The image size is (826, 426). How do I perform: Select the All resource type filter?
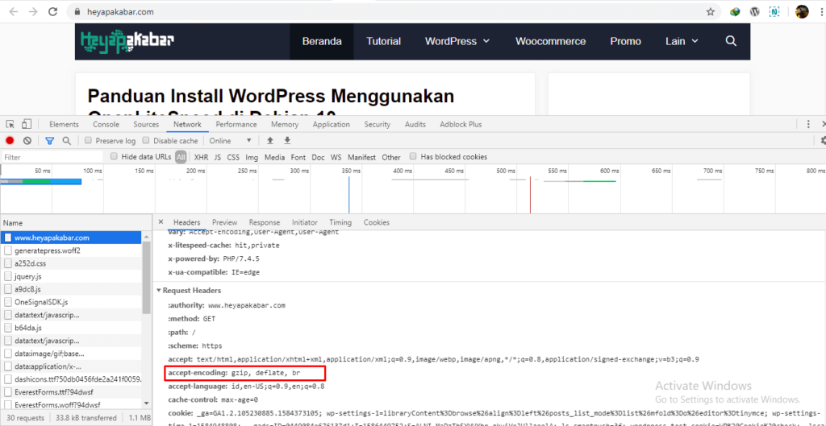(x=181, y=157)
